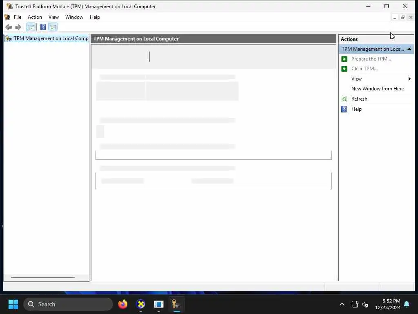Click the Back arrow toolbar icon

point(9,27)
